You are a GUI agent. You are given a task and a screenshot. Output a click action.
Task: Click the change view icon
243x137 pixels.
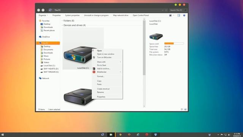pyautogui.click(x=170, y=15)
